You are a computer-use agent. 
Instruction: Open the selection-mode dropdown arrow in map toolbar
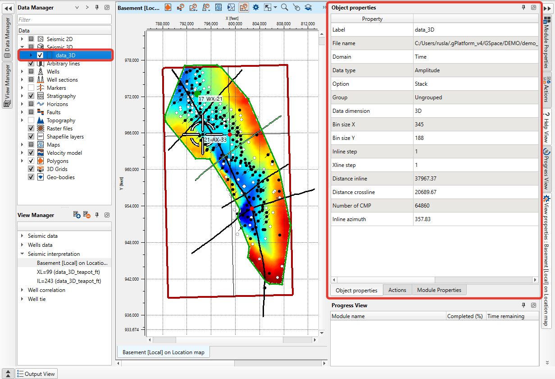tap(275, 8)
